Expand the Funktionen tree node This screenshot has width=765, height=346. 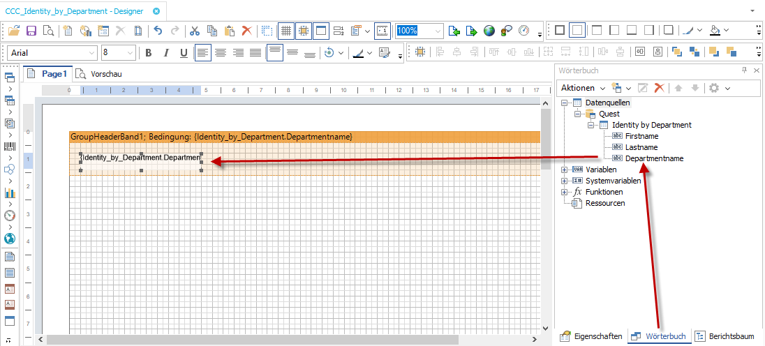565,192
